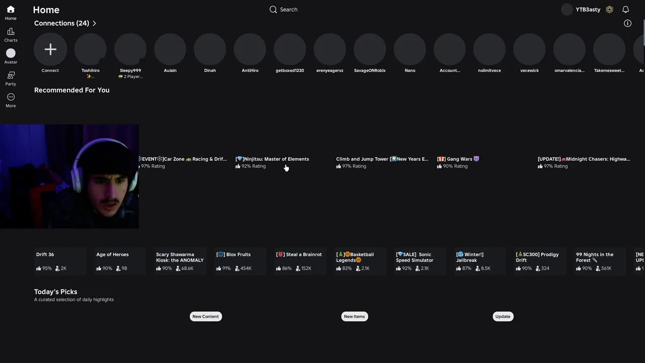Click Steal a Brainrot 152K players
This screenshot has height=363, width=645.
[303, 269]
